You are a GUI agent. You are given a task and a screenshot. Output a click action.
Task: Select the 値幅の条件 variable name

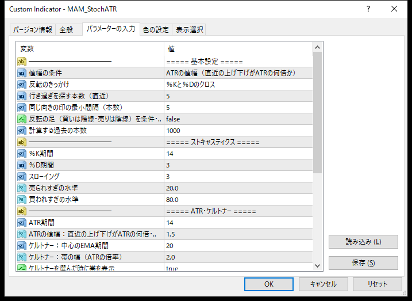(45, 73)
